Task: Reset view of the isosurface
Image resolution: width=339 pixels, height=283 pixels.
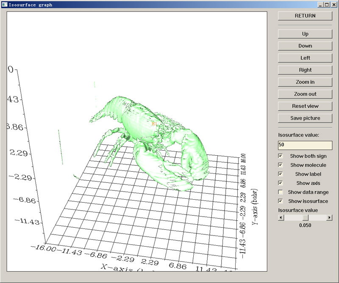Action: pyautogui.click(x=305, y=106)
